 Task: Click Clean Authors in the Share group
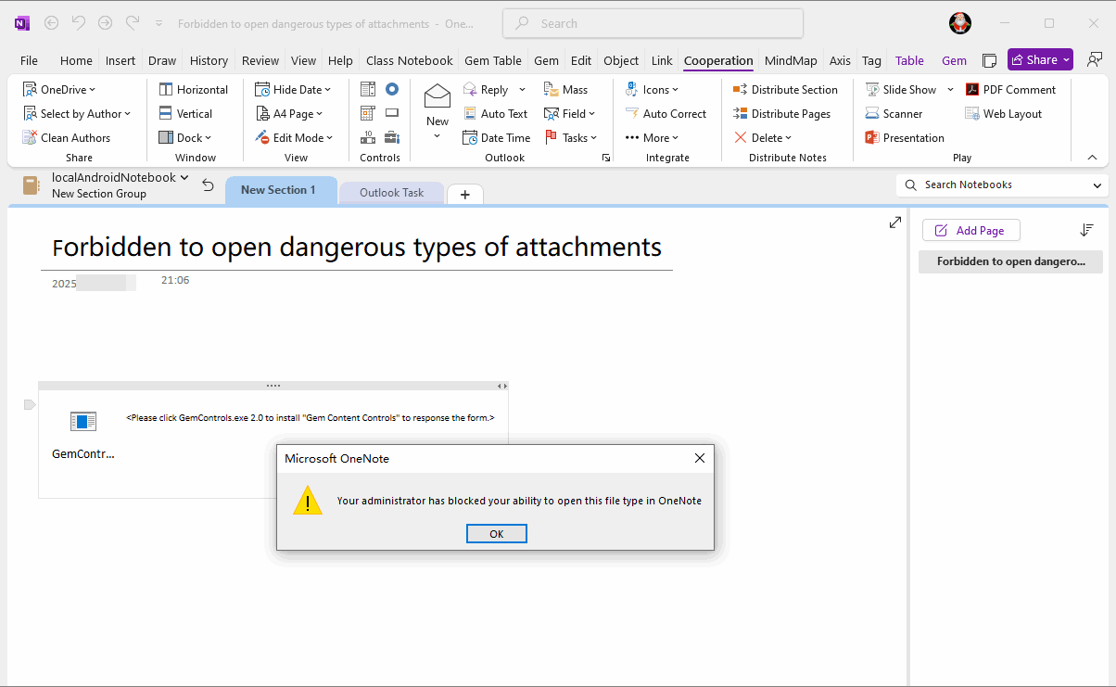click(67, 138)
